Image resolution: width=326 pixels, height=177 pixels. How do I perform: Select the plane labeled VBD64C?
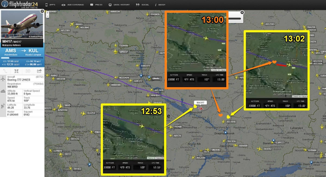pos(208,150)
